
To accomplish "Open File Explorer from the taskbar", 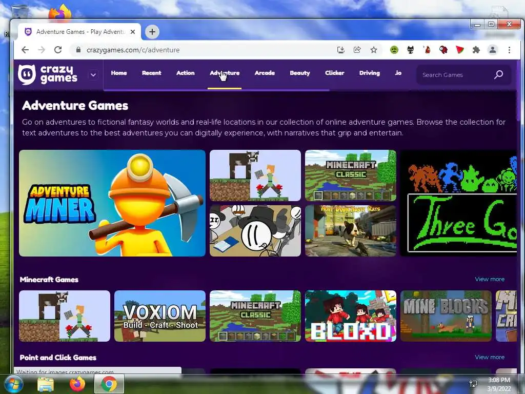I will tap(46, 384).
